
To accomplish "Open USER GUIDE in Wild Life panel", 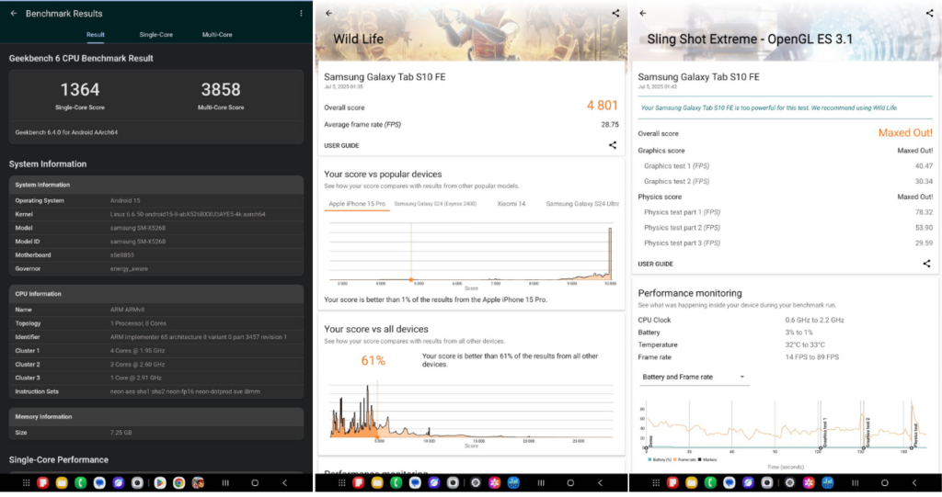I will tap(341, 145).
